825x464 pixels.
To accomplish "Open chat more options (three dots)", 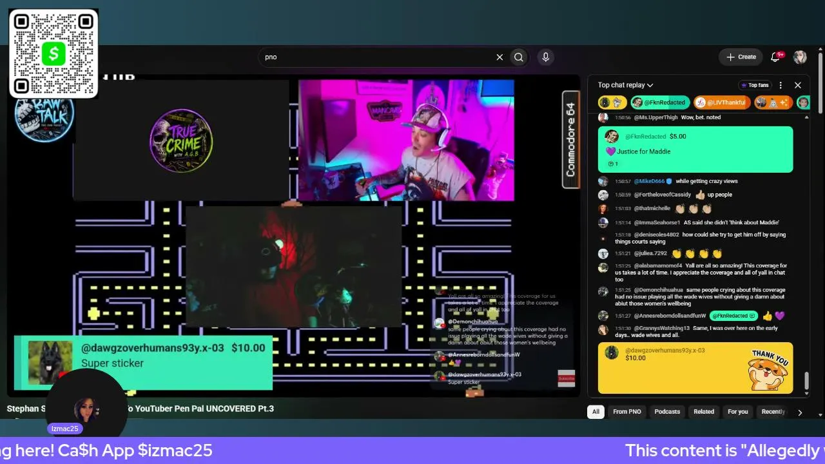I will 781,85.
